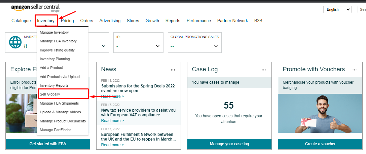The width and height of the screenshot is (366, 154).
Task: Click the Manage your case log button
Action: pos(229,144)
